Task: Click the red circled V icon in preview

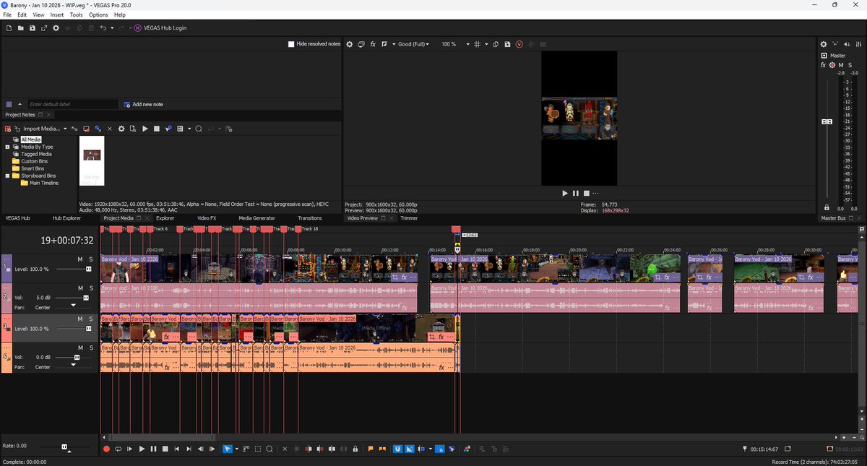Action: tap(519, 44)
